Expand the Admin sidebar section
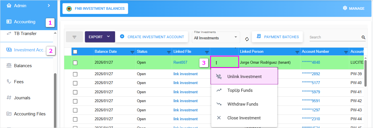The image size is (373, 128). 48,5
